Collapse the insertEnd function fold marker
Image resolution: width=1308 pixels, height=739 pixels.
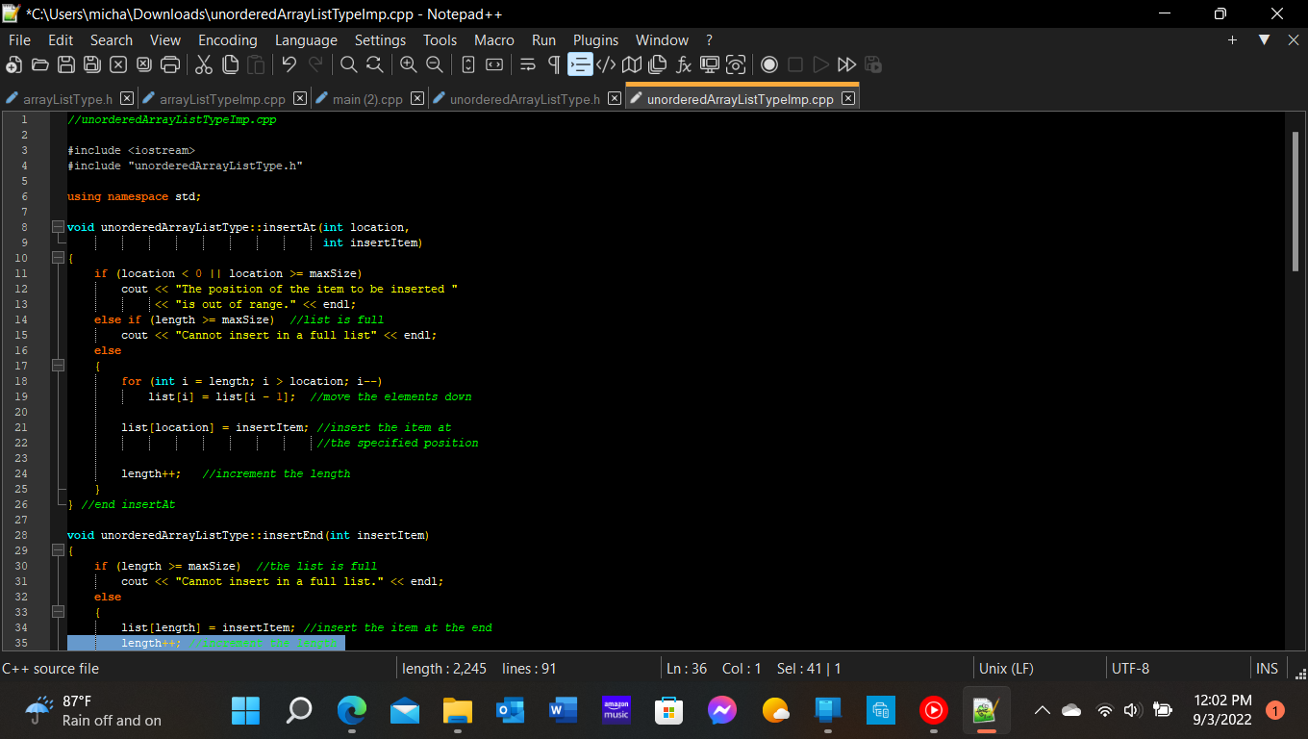coord(58,550)
